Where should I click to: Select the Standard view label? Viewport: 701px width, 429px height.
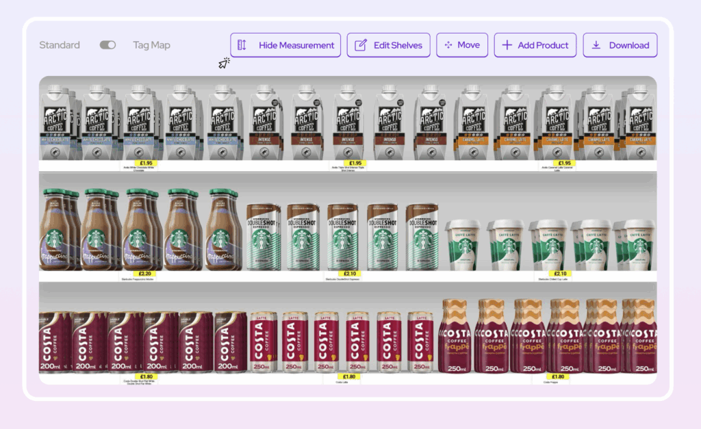60,45
